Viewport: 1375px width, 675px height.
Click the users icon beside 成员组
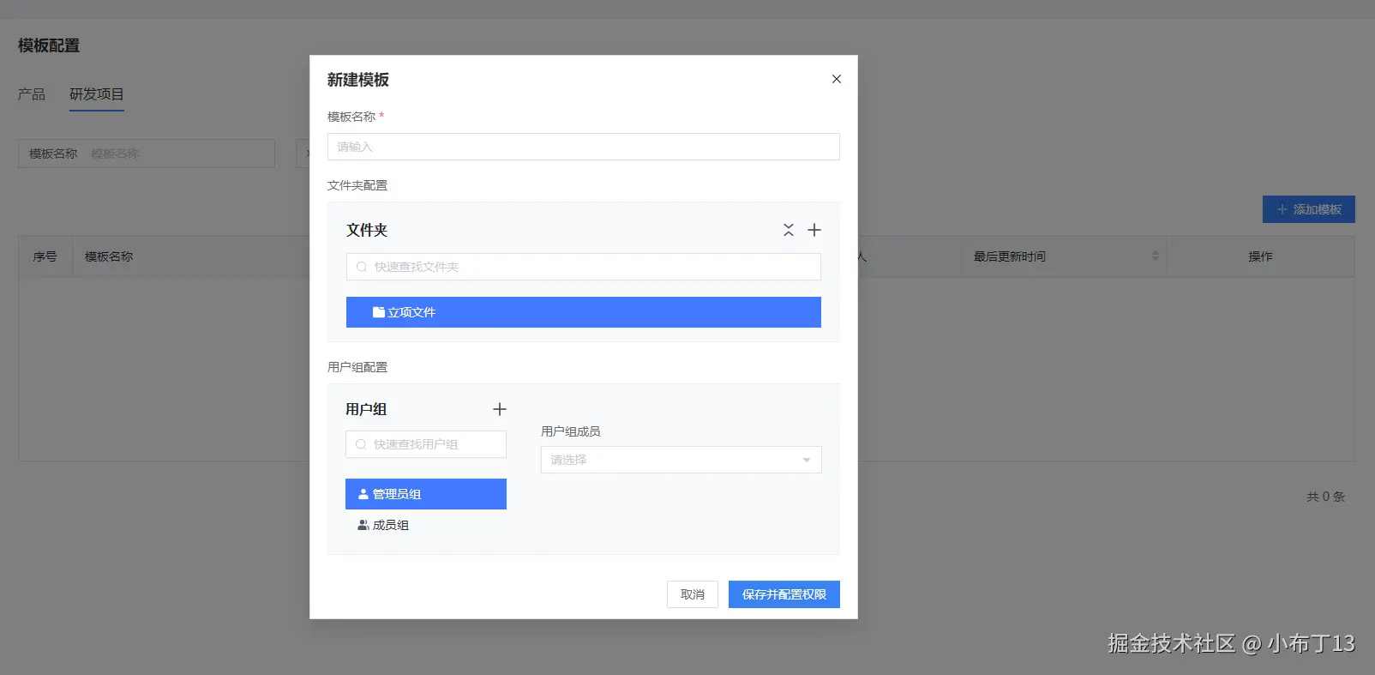[x=363, y=525]
